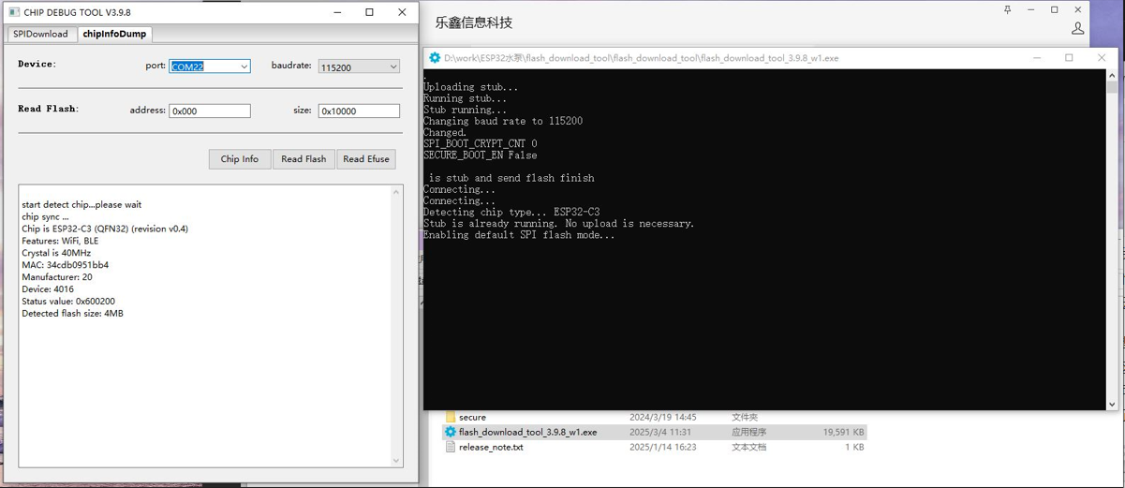Click the Read Flash address field

pos(210,111)
